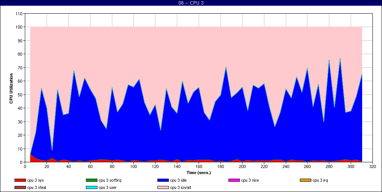Click the brown cpu 3 steal legend swatch
This screenshot has width=382, height=192.
20,188
